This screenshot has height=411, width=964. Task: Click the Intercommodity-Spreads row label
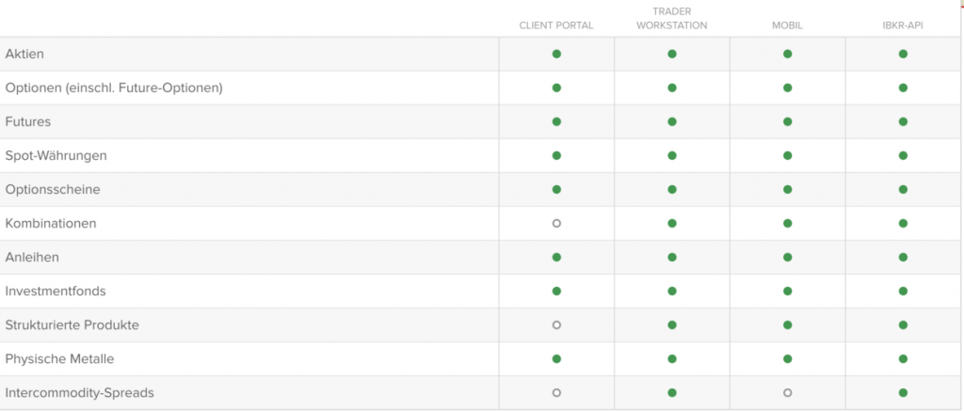(79, 392)
